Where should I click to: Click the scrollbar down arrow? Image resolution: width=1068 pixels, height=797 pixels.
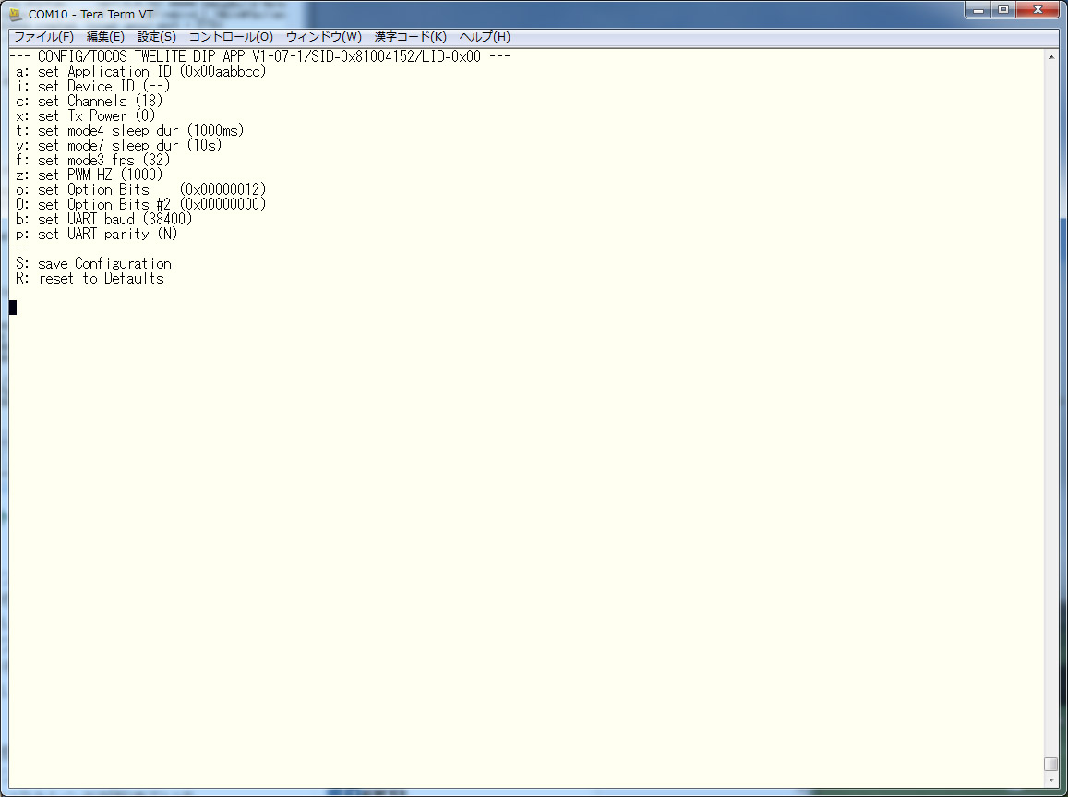pos(1051,780)
